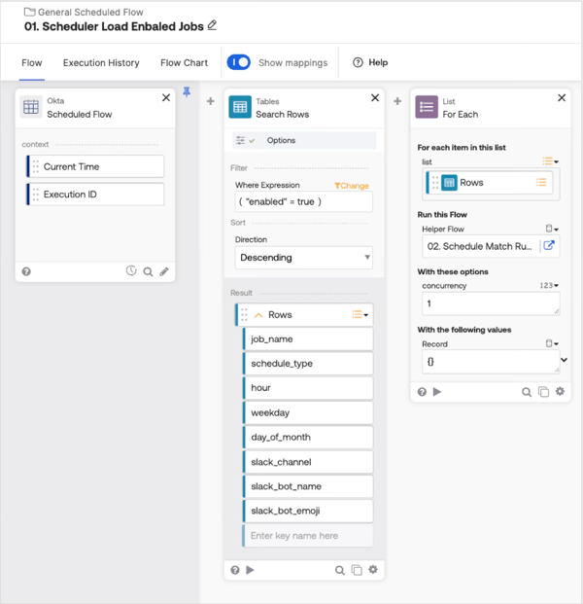Select the day_of_month result field
Viewport: 583px width, 604px height.
tap(308, 438)
